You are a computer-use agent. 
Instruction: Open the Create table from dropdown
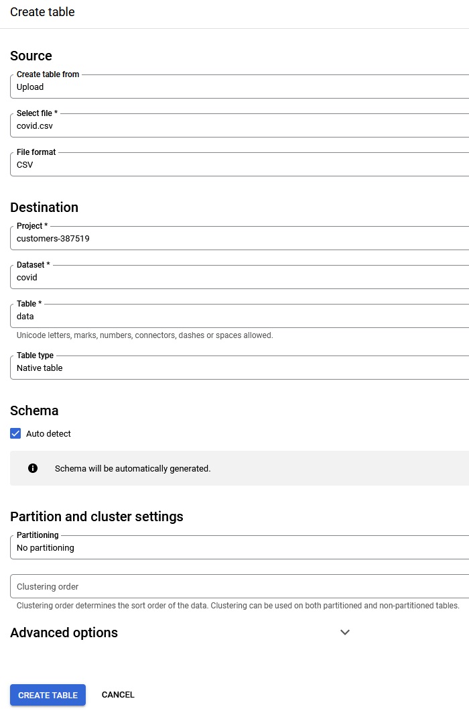click(239, 87)
